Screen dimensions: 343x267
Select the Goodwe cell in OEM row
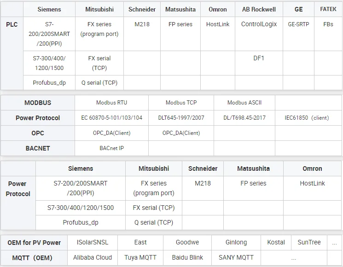pyautogui.click(x=187, y=243)
